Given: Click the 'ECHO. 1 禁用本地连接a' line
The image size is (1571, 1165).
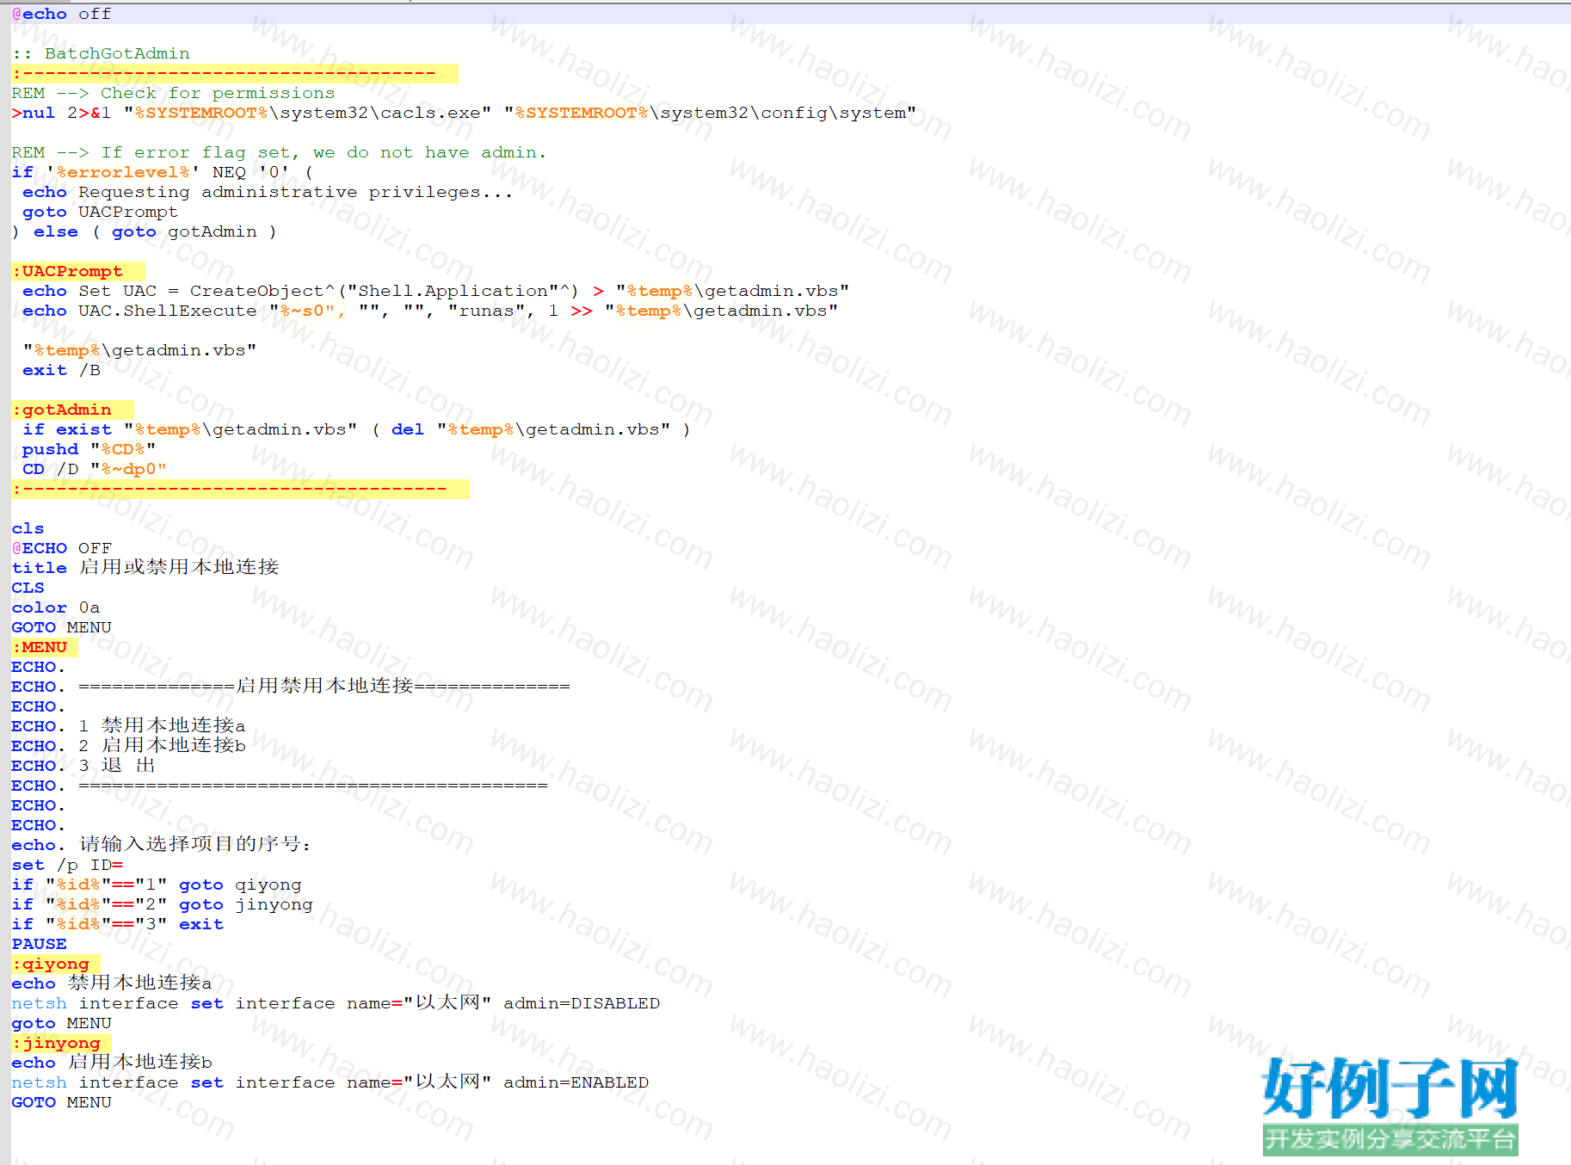Looking at the screenshot, I should pos(128,725).
